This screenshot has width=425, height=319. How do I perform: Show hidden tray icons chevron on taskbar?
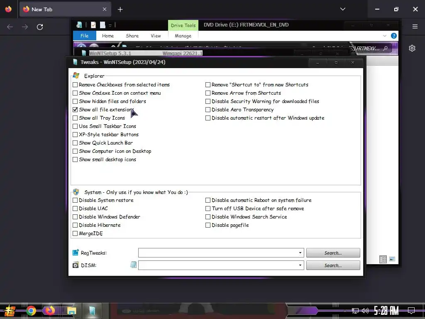tap(345, 311)
